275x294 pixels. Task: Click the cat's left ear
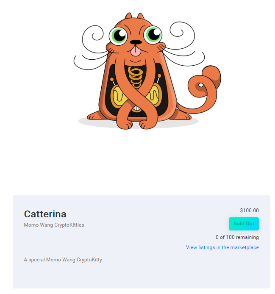[x=128, y=16]
